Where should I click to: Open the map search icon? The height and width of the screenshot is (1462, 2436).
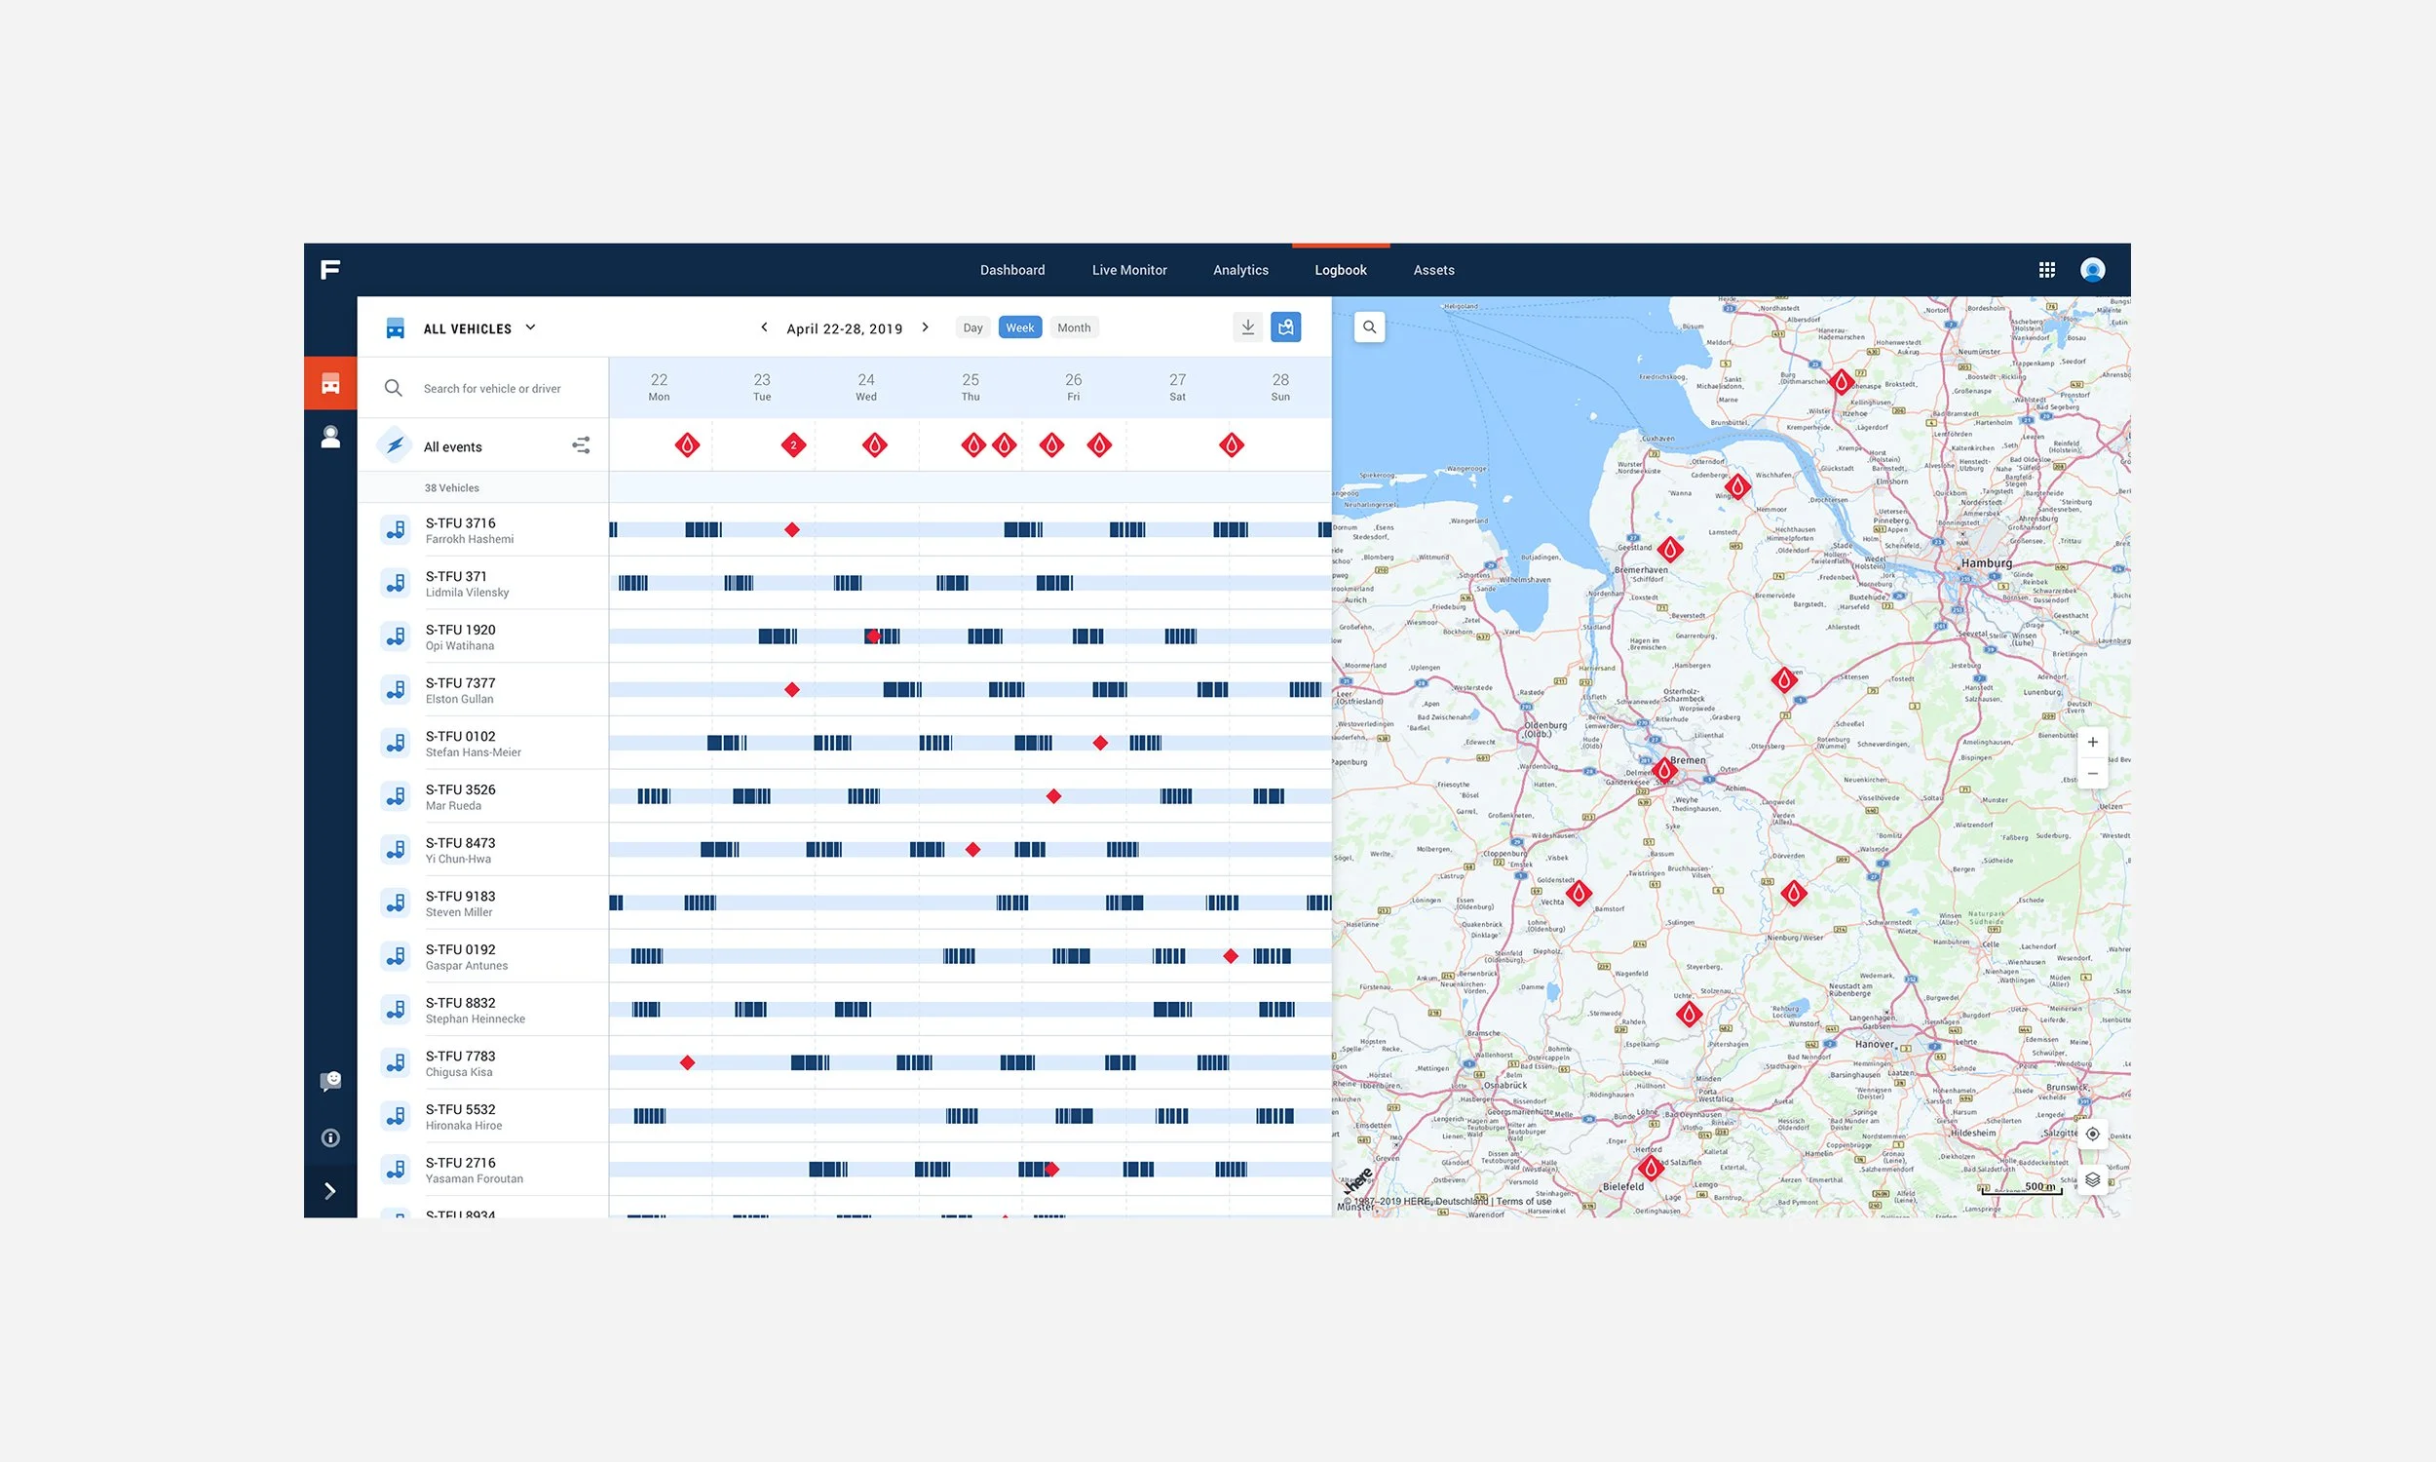[1369, 327]
